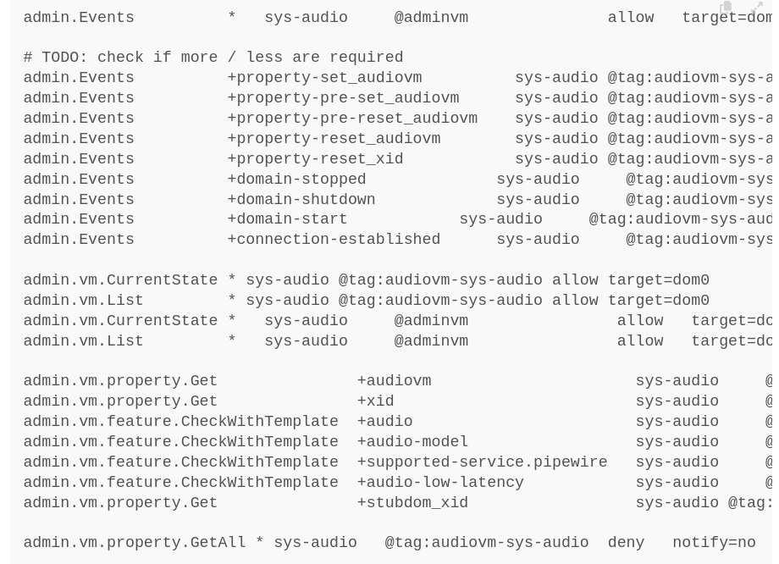Click the +domain-start event text
This screenshot has height=564, width=779.
pos(288,218)
